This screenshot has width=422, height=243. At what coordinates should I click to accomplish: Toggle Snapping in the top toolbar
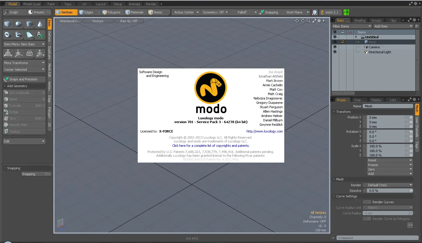pyautogui.click(x=269, y=12)
